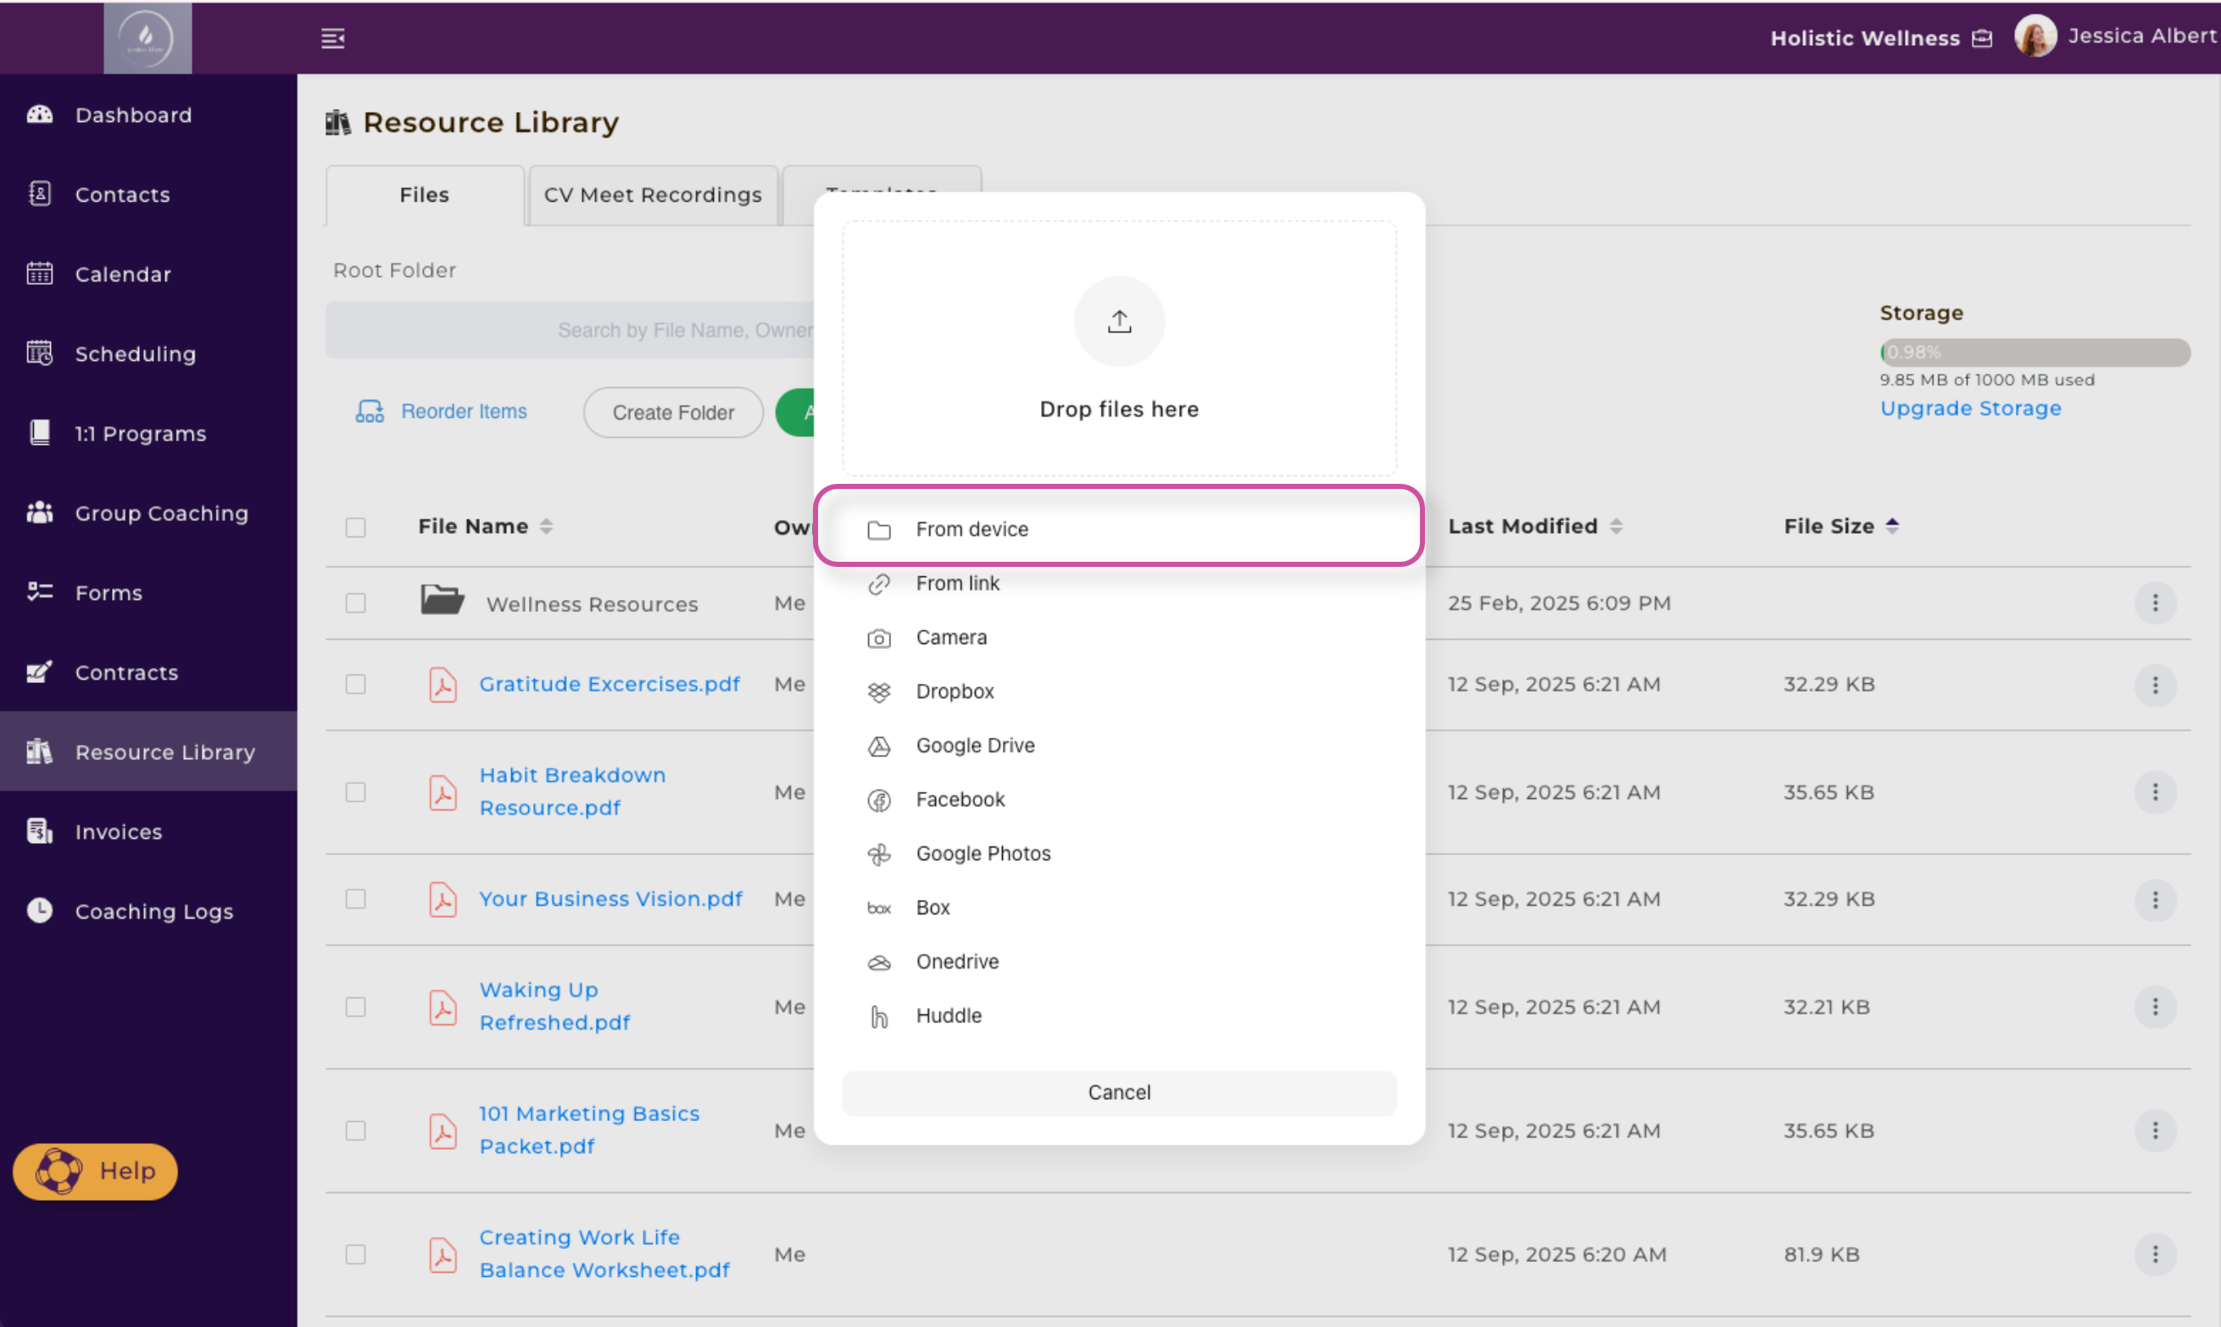Choose Dropbox as upload source
This screenshot has height=1327, width=2221.
coord(954,691)
